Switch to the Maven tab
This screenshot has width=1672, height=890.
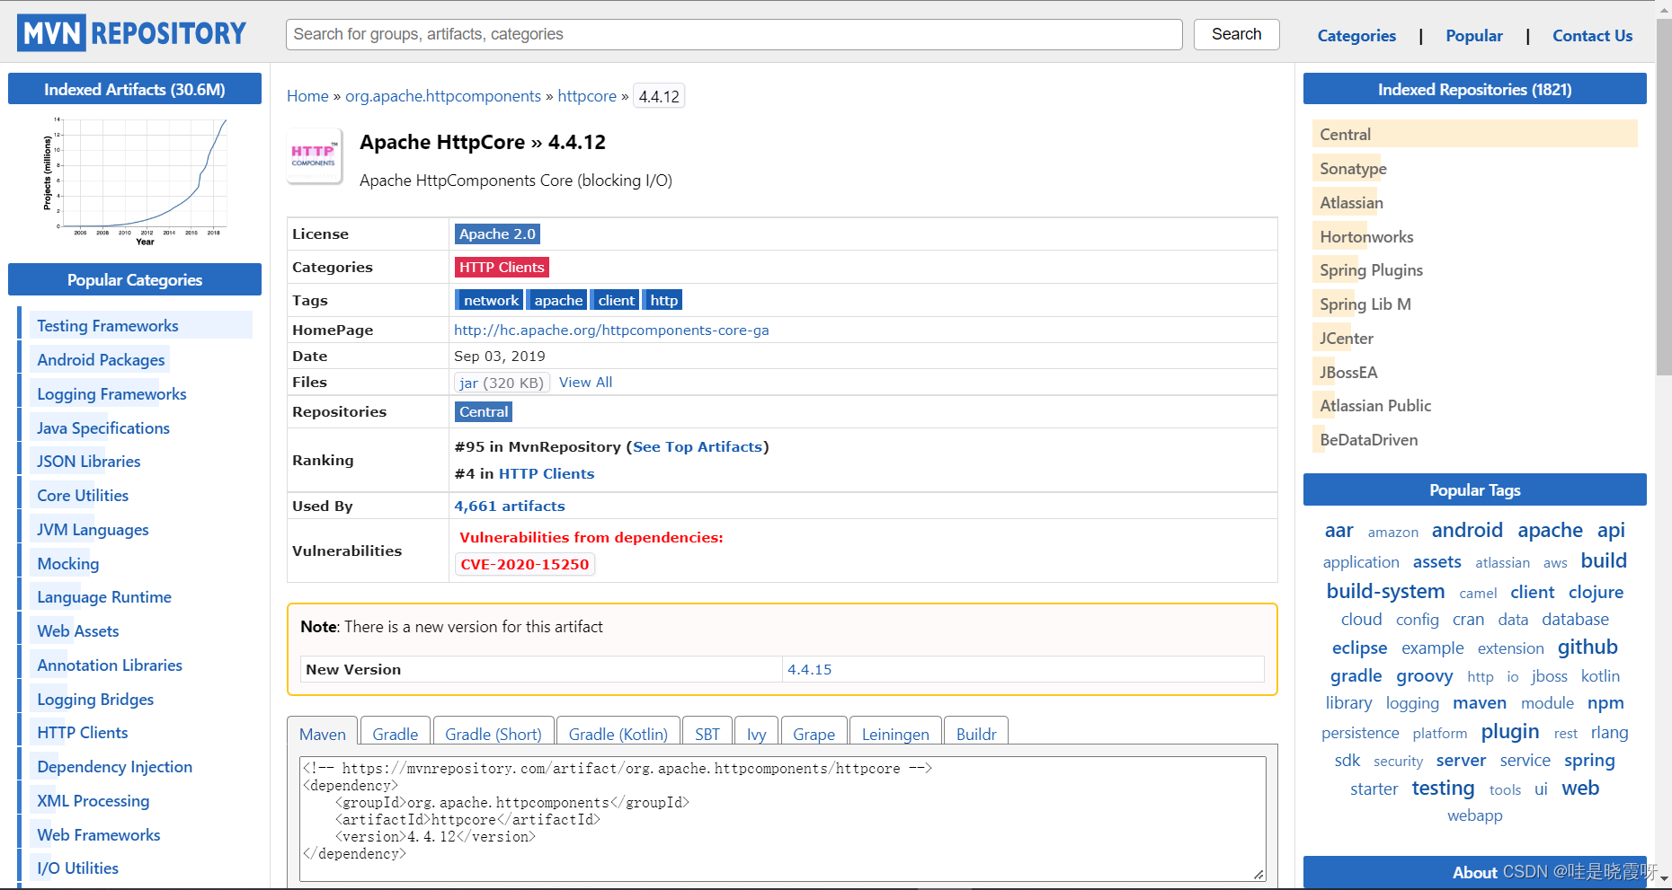coord(322,732)
